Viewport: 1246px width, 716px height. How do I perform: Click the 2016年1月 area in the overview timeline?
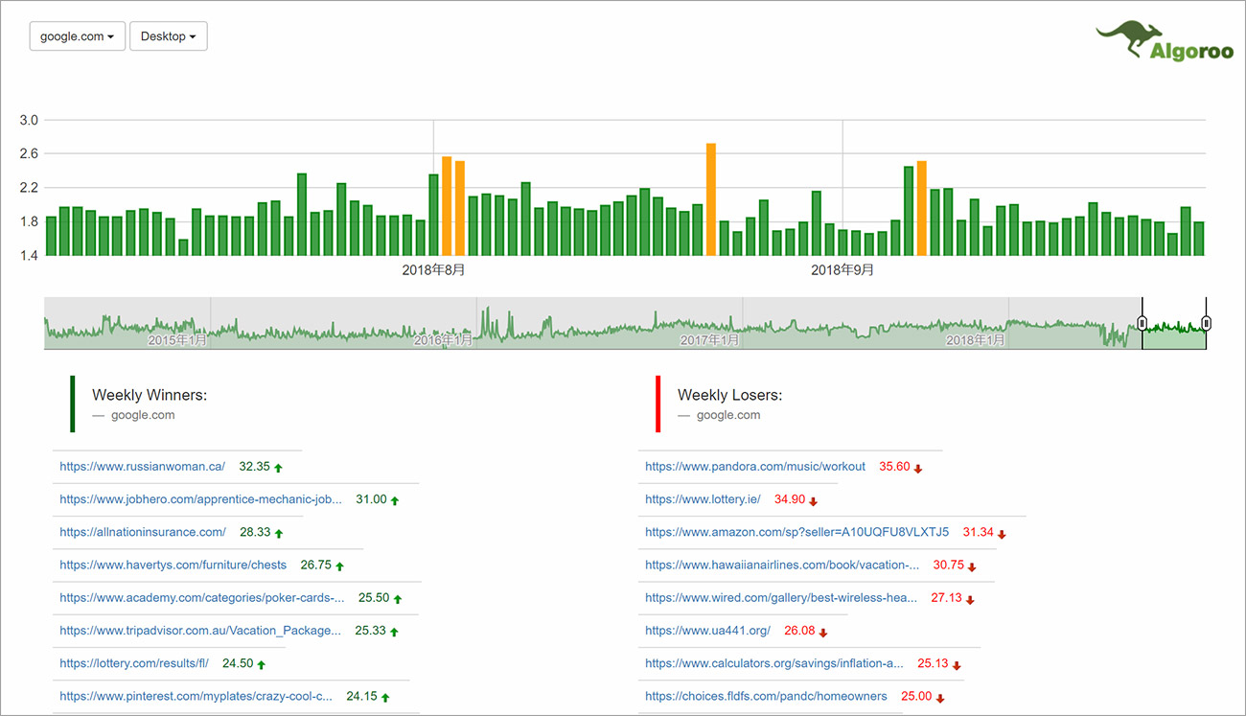pos(443,340)
